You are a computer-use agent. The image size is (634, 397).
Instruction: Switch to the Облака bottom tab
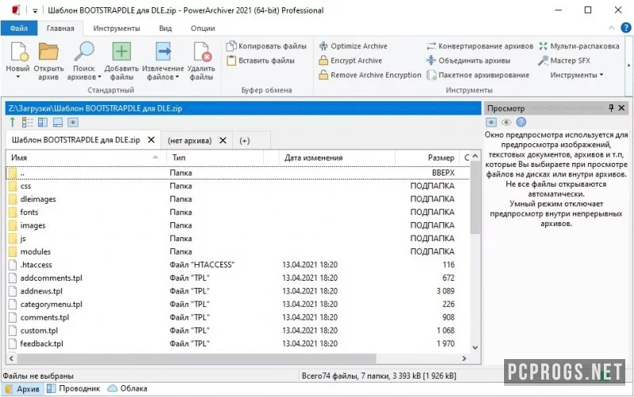click(128, 388)
